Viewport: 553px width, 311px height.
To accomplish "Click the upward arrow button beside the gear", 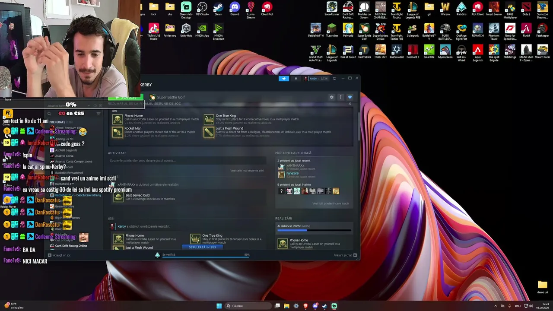I will point(340,97).
